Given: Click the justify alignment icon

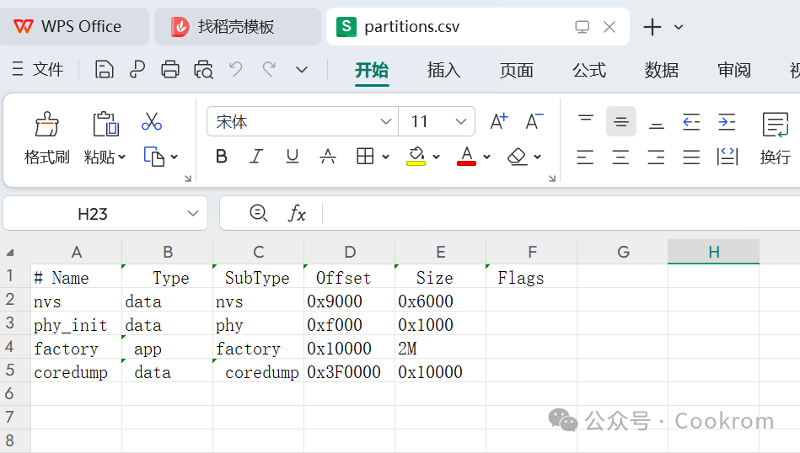Looking at the screenshot, I should coord(691,157).
